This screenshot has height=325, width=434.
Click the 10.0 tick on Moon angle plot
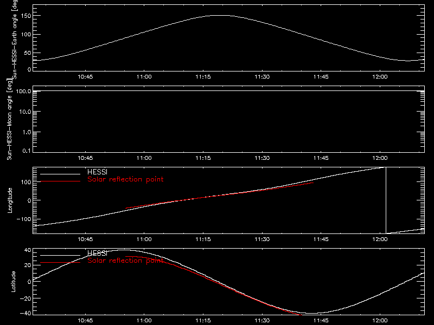coord(25,112)
